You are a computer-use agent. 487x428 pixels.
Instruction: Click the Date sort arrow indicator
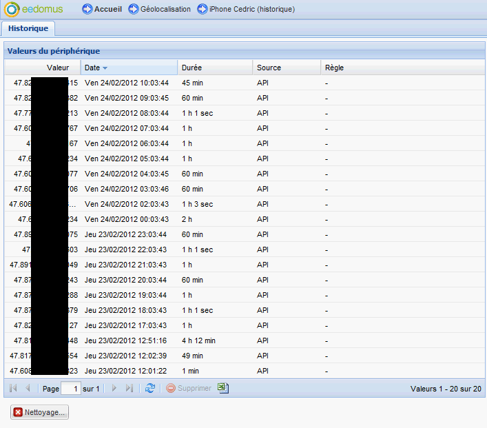pyautogui.click(x=105, y=68)
